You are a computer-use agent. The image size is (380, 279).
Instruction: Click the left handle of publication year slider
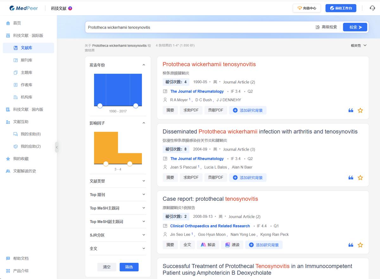[100, 106]
